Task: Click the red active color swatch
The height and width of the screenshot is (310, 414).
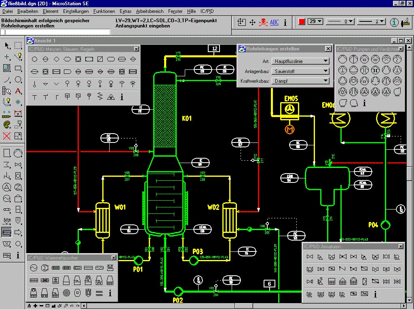Action: point(302,21)
